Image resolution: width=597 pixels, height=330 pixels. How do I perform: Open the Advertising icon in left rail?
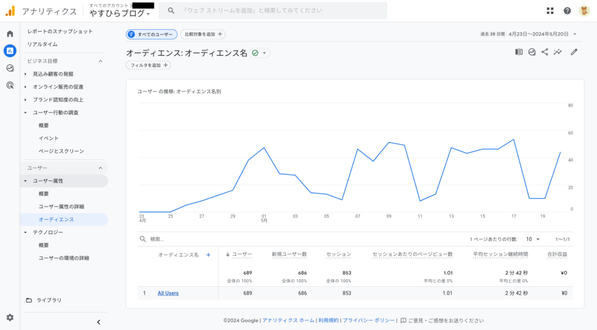tap(10, 85)
